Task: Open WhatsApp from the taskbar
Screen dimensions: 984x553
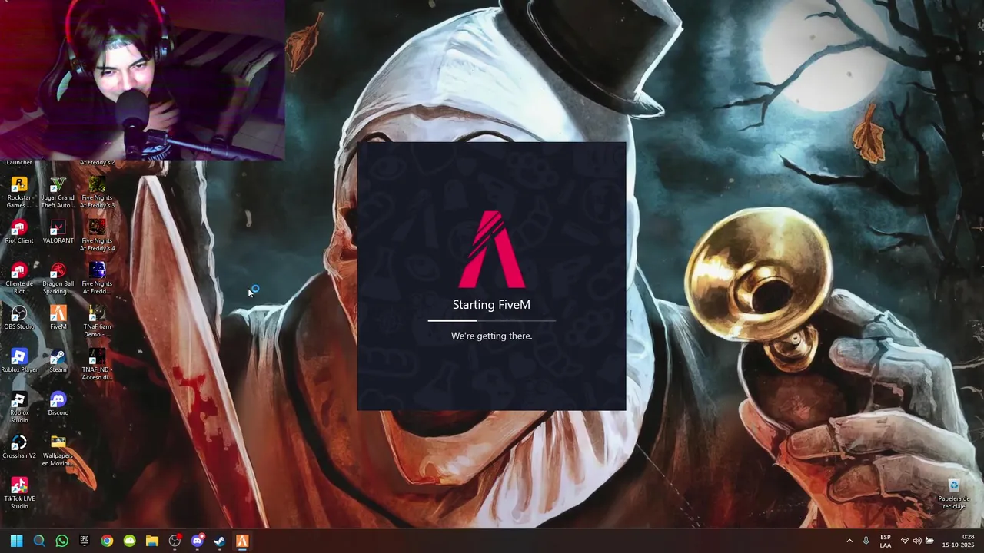Action: tap(61, 541)
